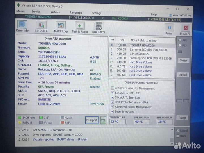Click the SATA III yellow indicator
The image size is (204, 153).
coord(19,122)
